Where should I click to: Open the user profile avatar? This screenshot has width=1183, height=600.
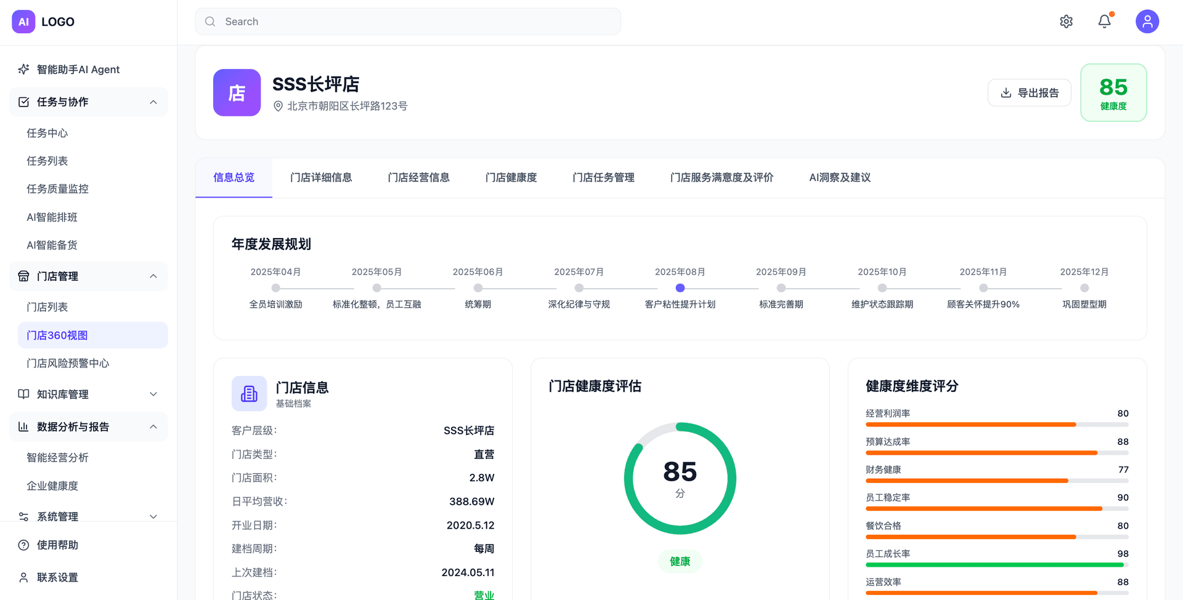point(1147,22)
